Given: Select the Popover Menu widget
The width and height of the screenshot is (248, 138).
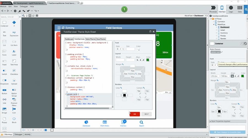Looking at the screenshot, I should click(x=14, y=102).
